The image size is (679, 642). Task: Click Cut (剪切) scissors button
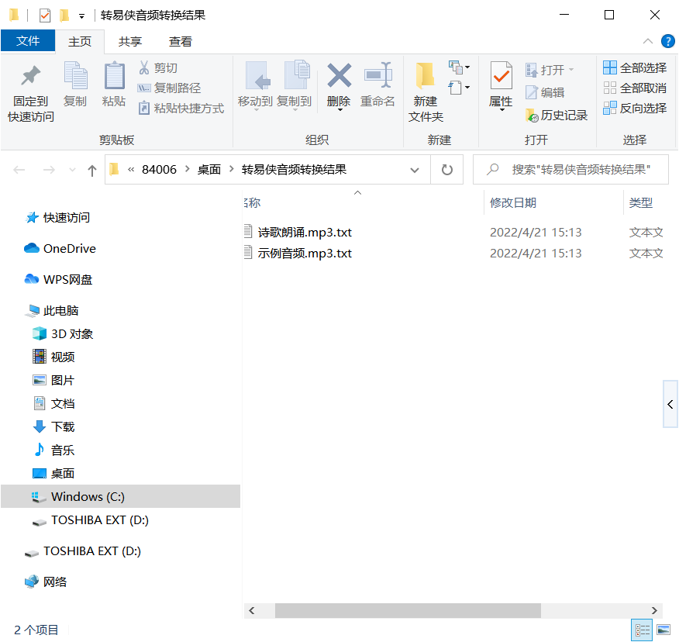coord(157,68)
